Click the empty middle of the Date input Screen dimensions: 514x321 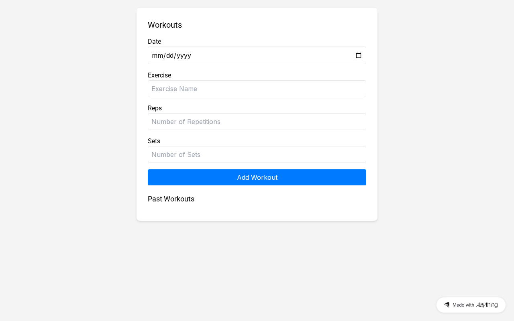(x=273, y=55)
